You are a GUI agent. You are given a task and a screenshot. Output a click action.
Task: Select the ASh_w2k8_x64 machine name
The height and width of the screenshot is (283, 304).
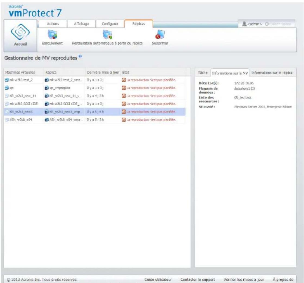(x=21, y=120)
